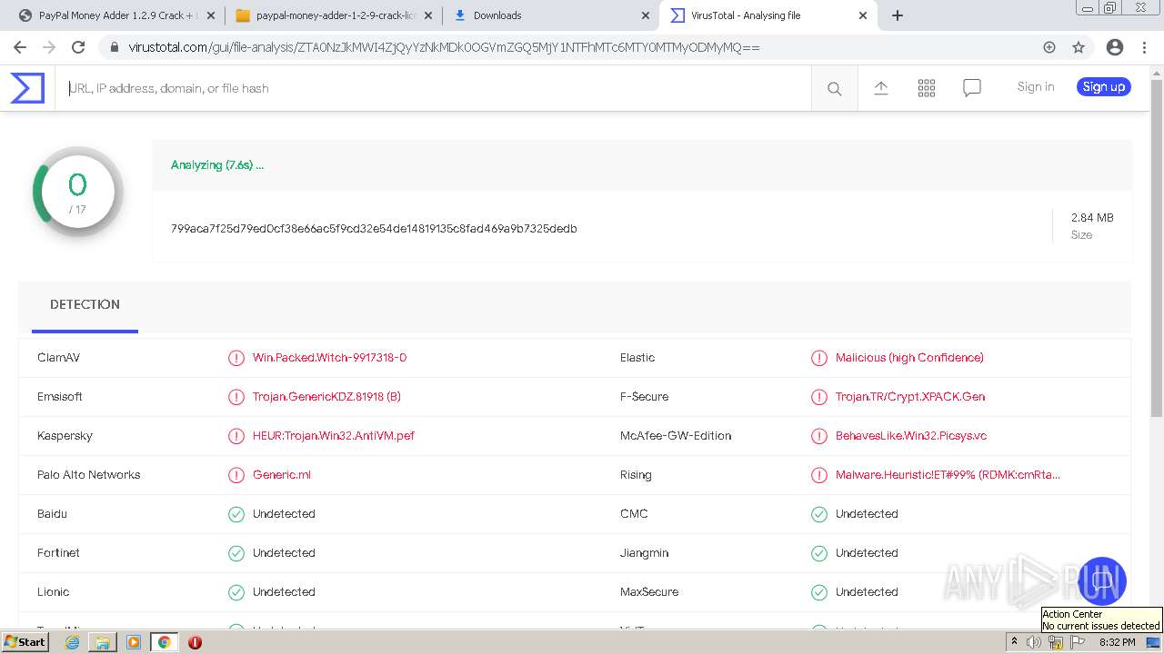Click the Jiangmin undetected checkmark icon
This screenshot has height=654, width=1164.
tap(819, 553)
